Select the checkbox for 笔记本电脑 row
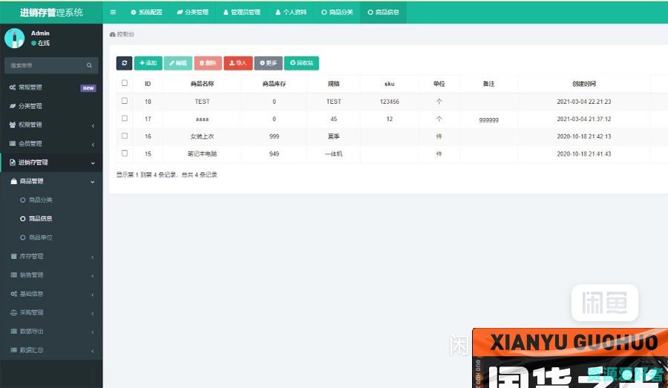The width and height of the screenshot is (668, 388). [125, 154]
